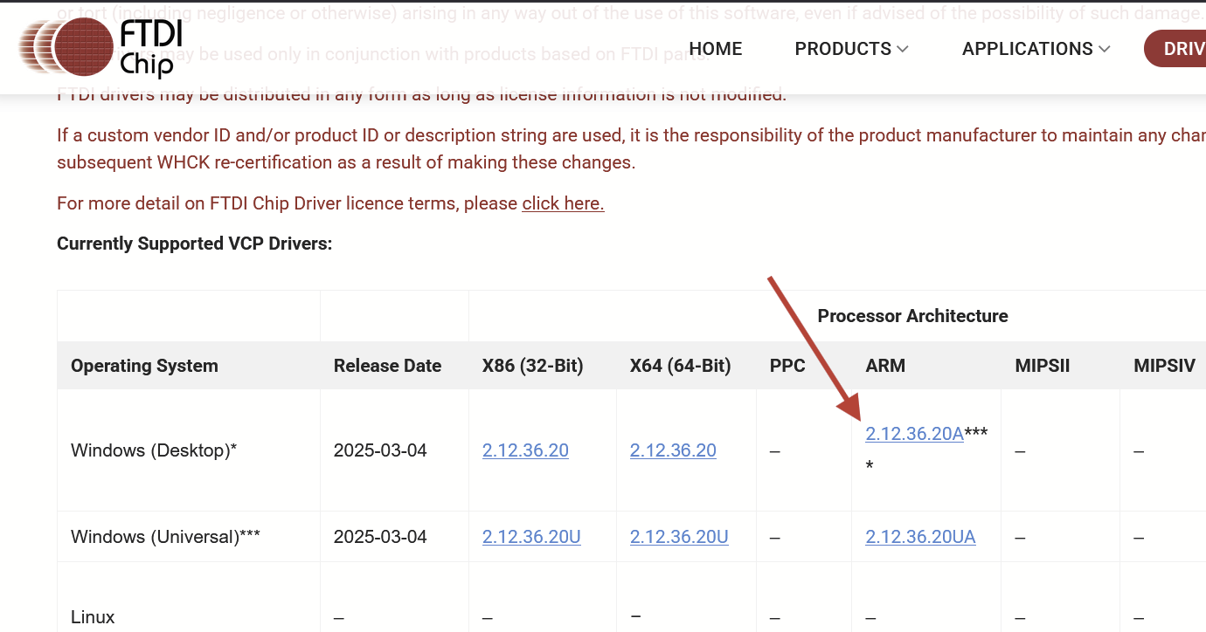The width and height of the screenshot is (1206, 632).
Task: Select the "Windows (Universal)***" row label
Action: (x=165, y=537)
